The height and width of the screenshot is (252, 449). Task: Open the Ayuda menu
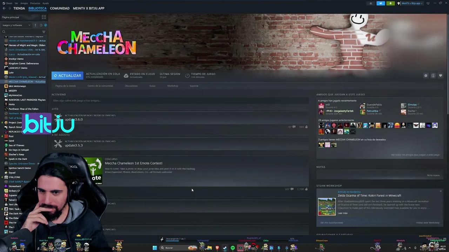click(x=46, y=3)
